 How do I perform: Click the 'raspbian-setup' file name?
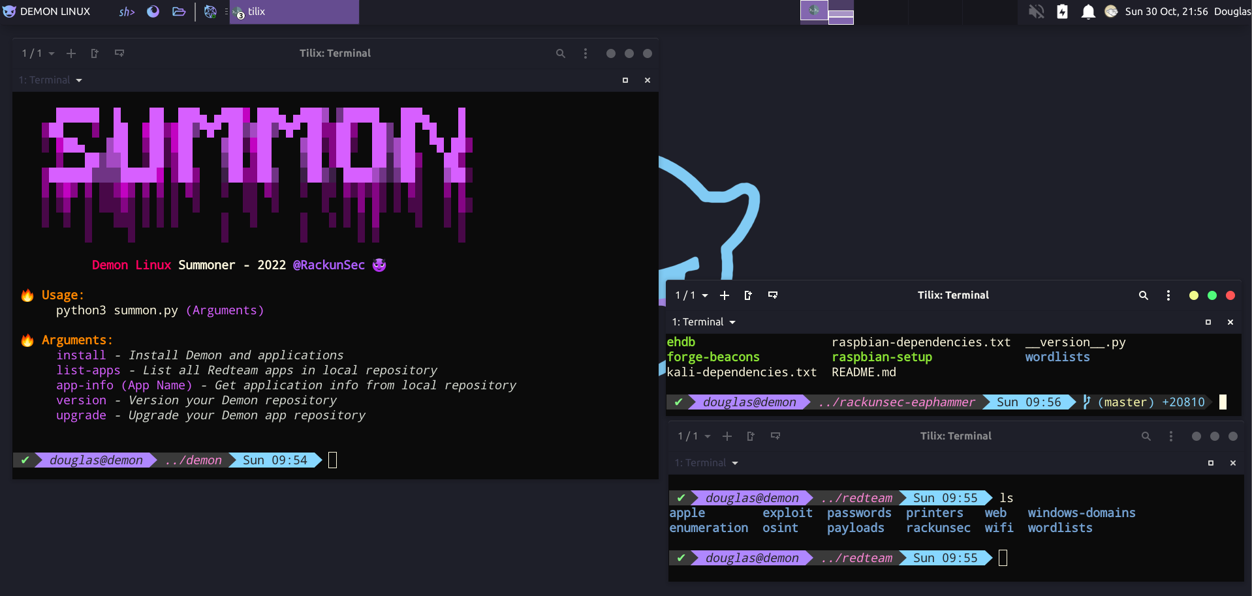coord(882,357)
